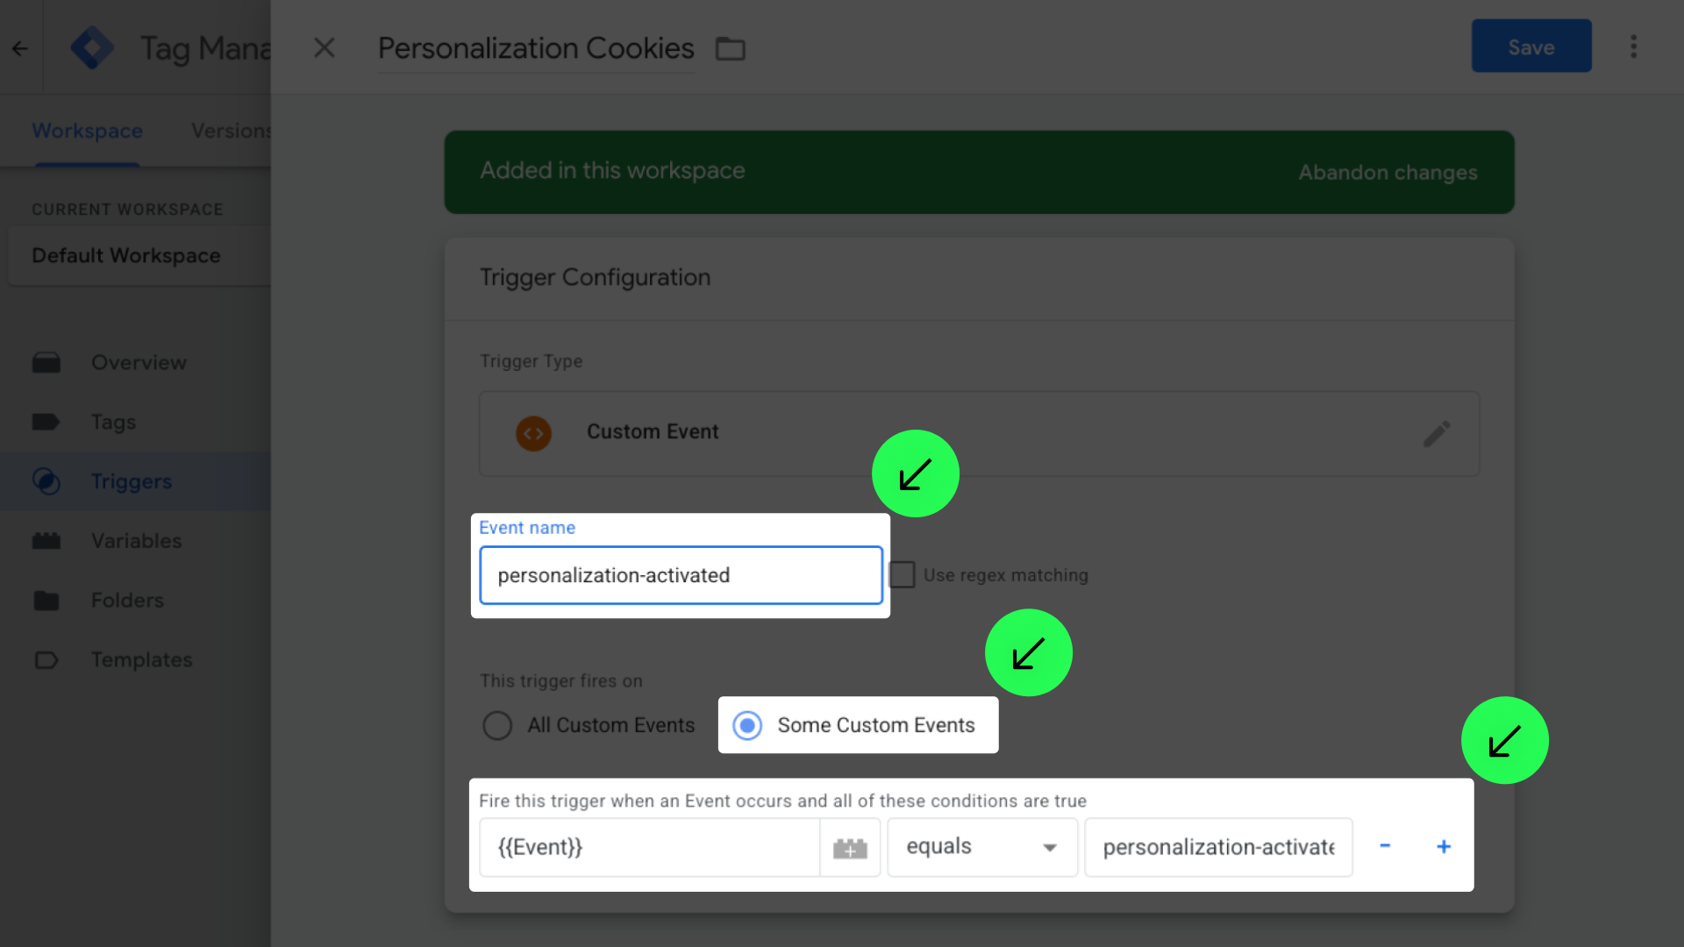Edit the Custom Event trigger type with pencil icon
Viewport: 1684px width, 947px height.
(x=1437, y=433)
